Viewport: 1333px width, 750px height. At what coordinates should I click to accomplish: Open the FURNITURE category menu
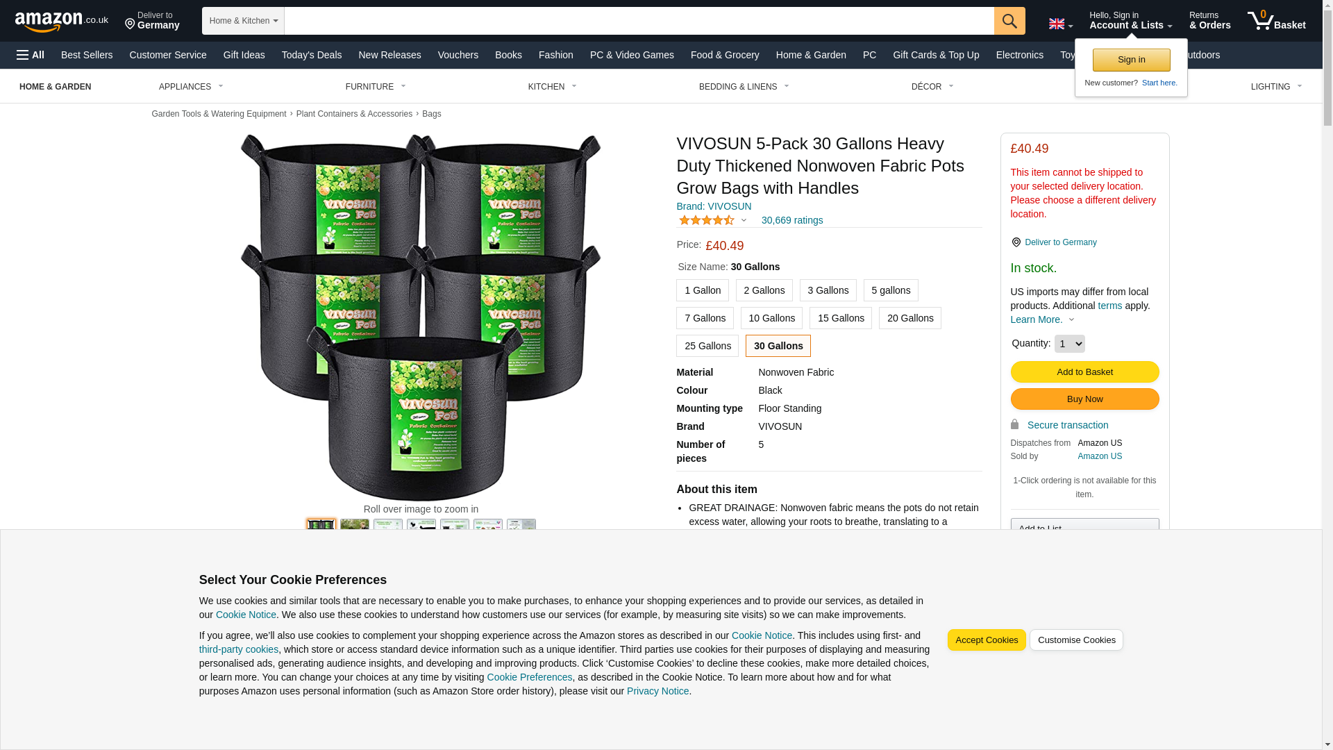pyautogui.click(x=376, y=87)
